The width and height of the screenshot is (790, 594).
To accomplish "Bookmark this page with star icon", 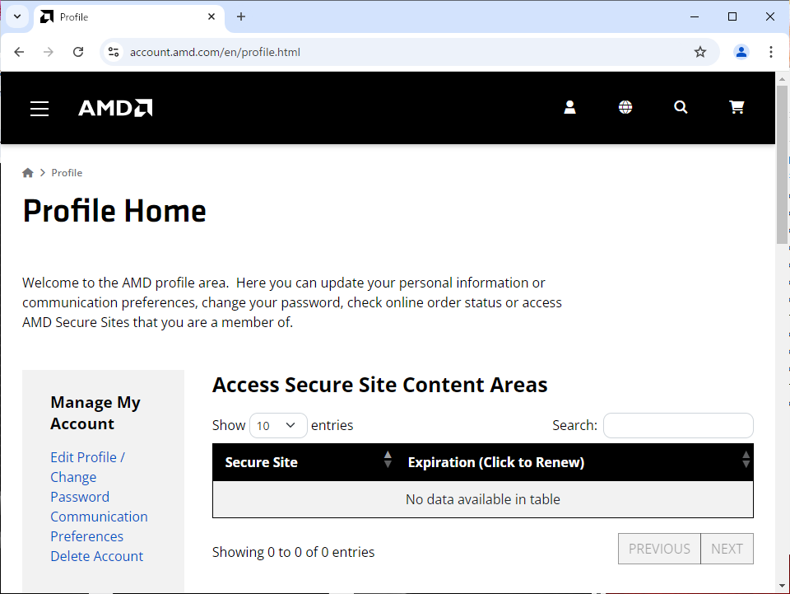I will click(700, 52).
